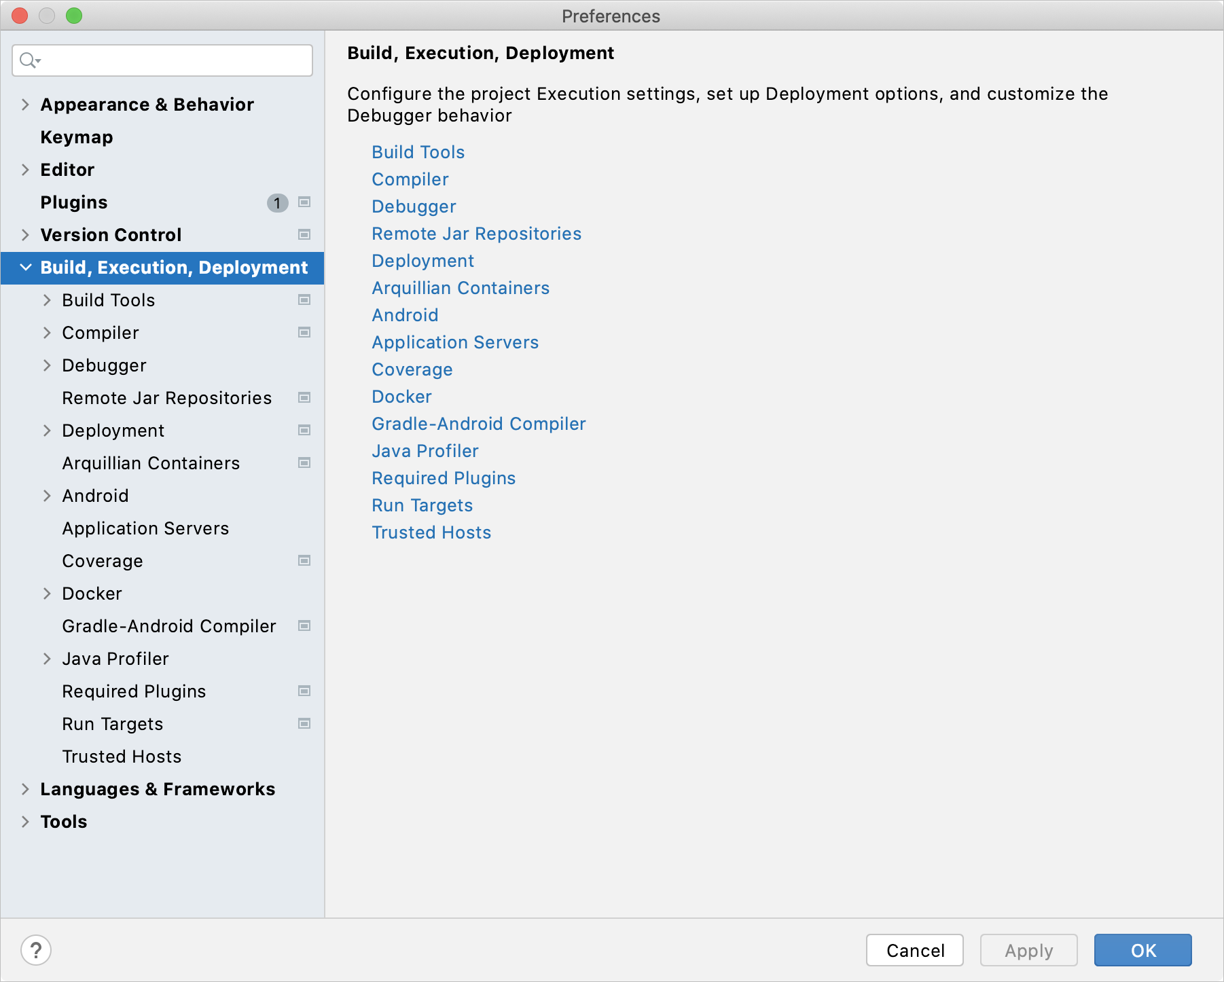Expand Java Profiler tree node
Viewport: 1224px width, 982px height.
click(47, 659)
